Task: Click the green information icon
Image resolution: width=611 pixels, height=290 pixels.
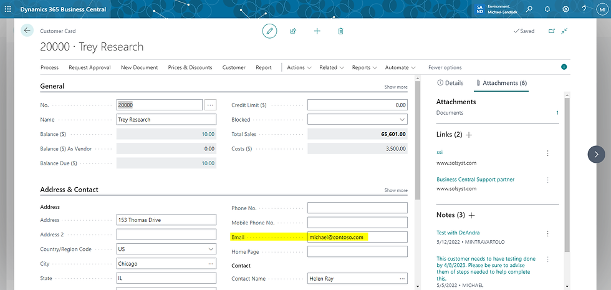Action: tap(564, 67)
